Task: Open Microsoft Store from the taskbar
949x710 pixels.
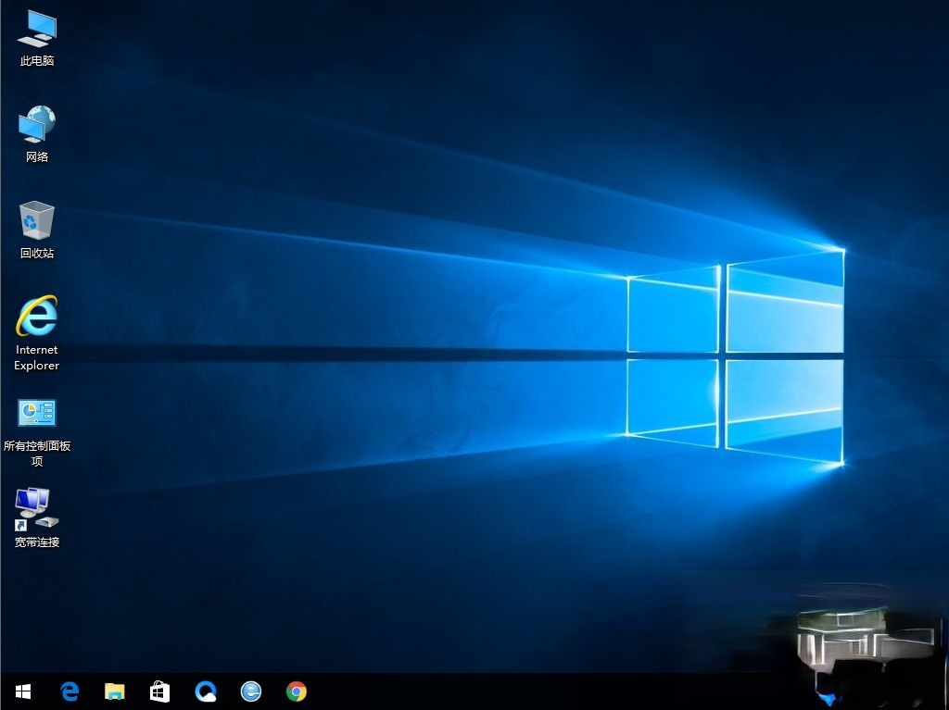Action: coord(159,691)
